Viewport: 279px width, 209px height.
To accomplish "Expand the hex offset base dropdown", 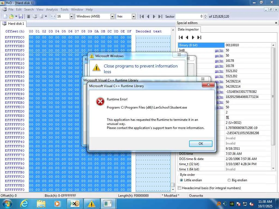I will pyautogui.click(x=134, y=17).
